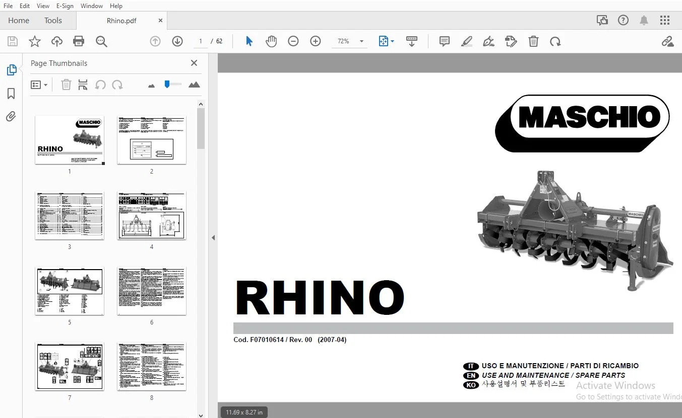Open the File menu

coord(8,6)
